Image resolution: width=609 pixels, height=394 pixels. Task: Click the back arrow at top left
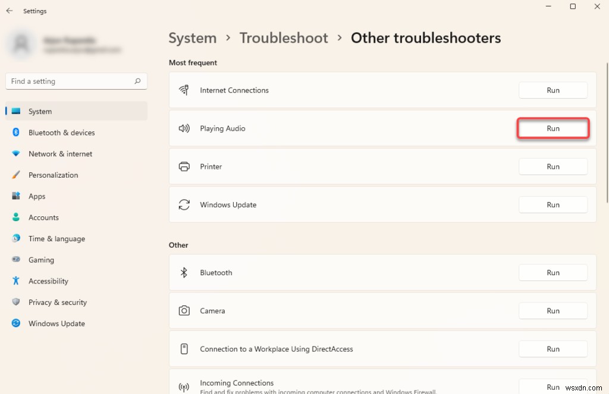pyautogui.click(x=9, y=10)
